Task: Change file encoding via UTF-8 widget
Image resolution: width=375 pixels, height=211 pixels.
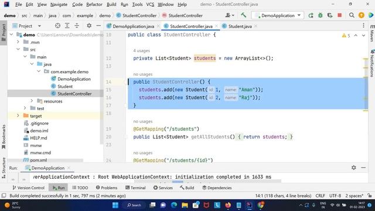Action: point(335,196)
